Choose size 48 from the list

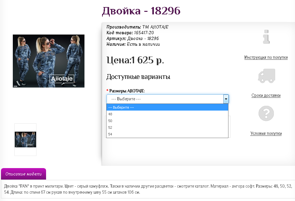167,114
